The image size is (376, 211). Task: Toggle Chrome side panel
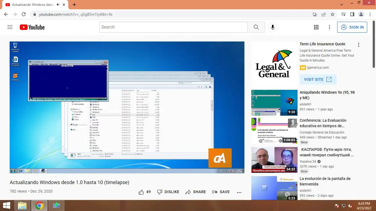tap(352, 14)
